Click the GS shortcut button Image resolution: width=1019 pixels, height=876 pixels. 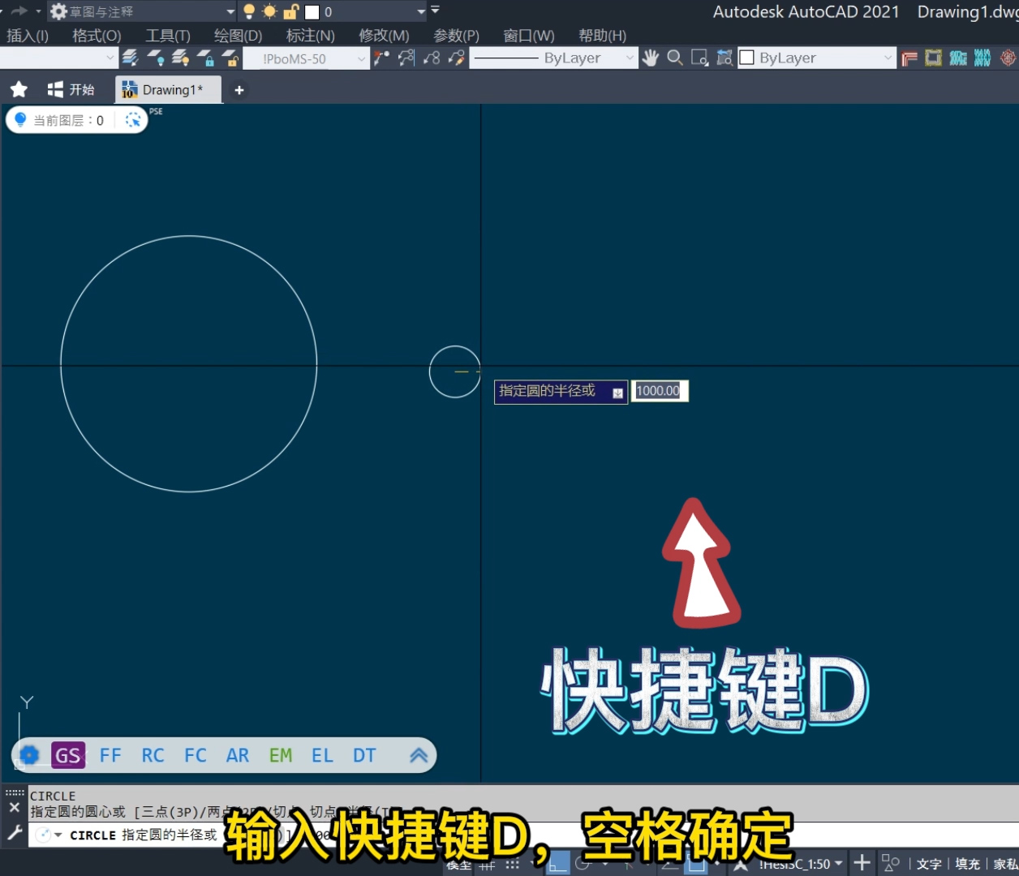pyautogui.click(x=68, y=755)
